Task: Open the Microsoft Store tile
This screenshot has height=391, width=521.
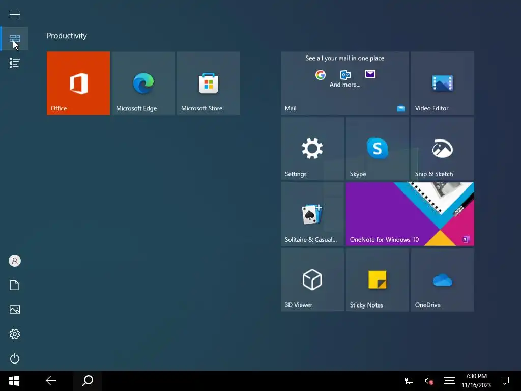Action: [208, 83]
